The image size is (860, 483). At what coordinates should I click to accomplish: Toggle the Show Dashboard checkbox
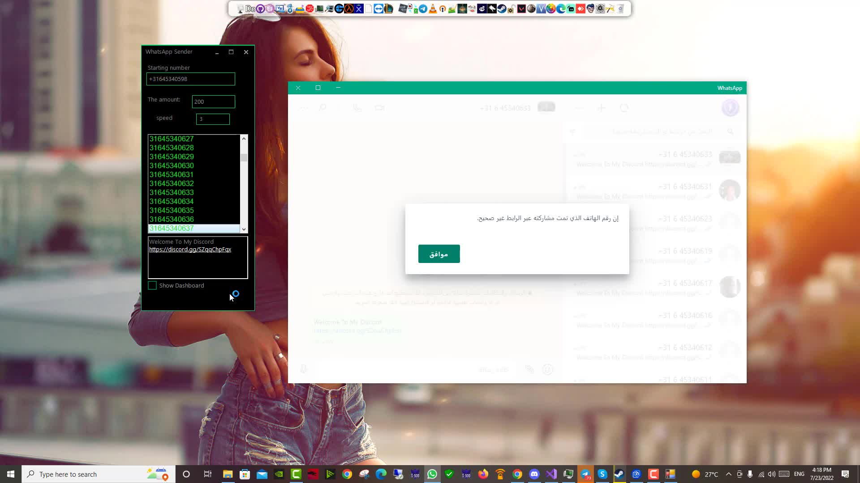pos(152,285)
